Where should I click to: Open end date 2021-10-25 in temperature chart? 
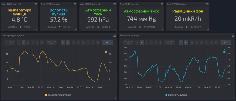(51, 42)
